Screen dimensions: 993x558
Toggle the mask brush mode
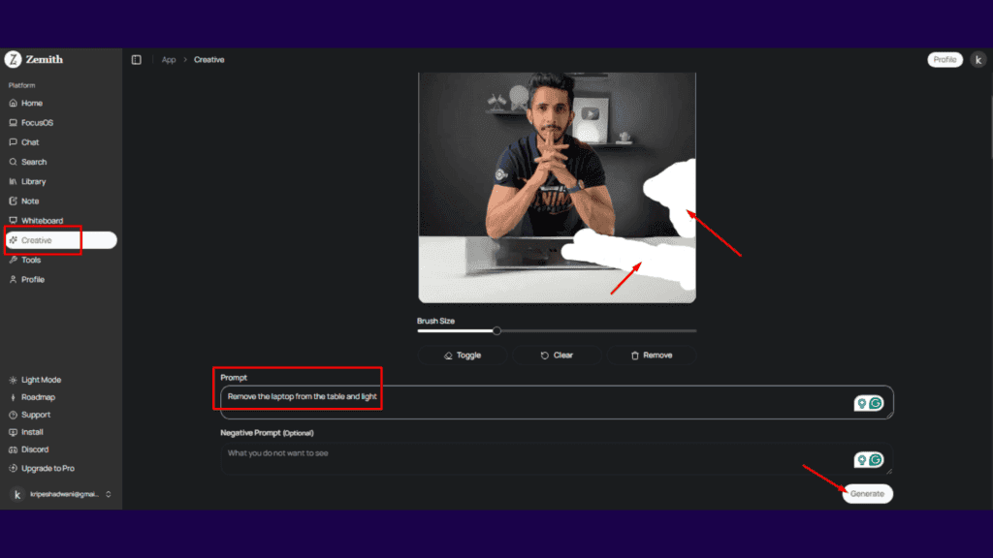pos(463,355)
